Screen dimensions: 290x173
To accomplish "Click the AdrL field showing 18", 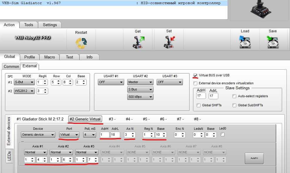I will [x=115, y=135].
